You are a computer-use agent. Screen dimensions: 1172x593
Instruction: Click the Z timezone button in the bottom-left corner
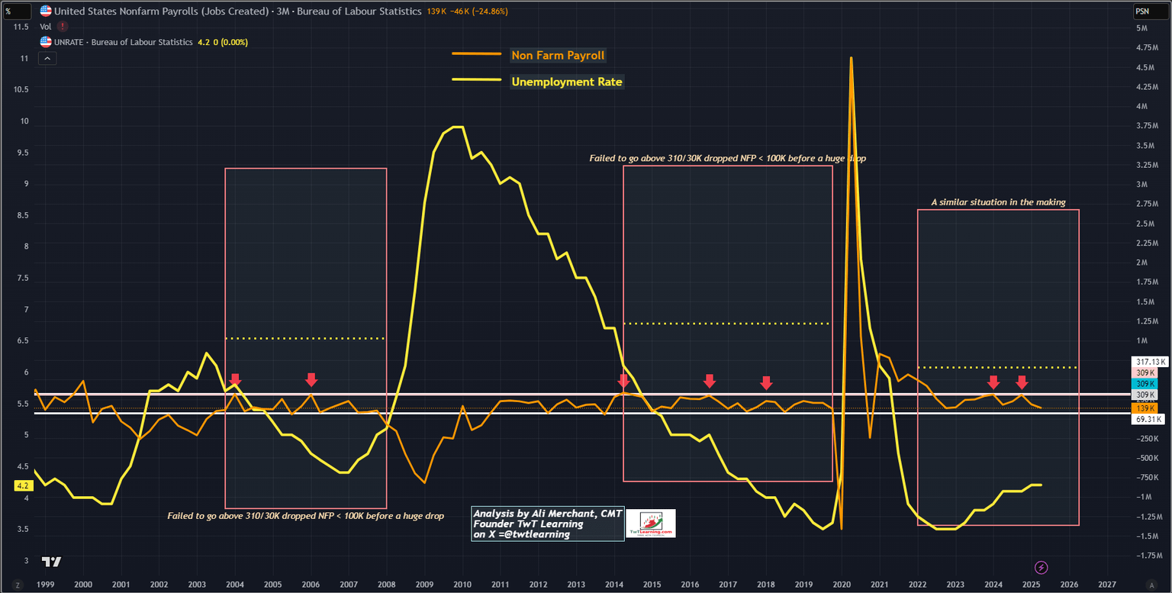18,584
